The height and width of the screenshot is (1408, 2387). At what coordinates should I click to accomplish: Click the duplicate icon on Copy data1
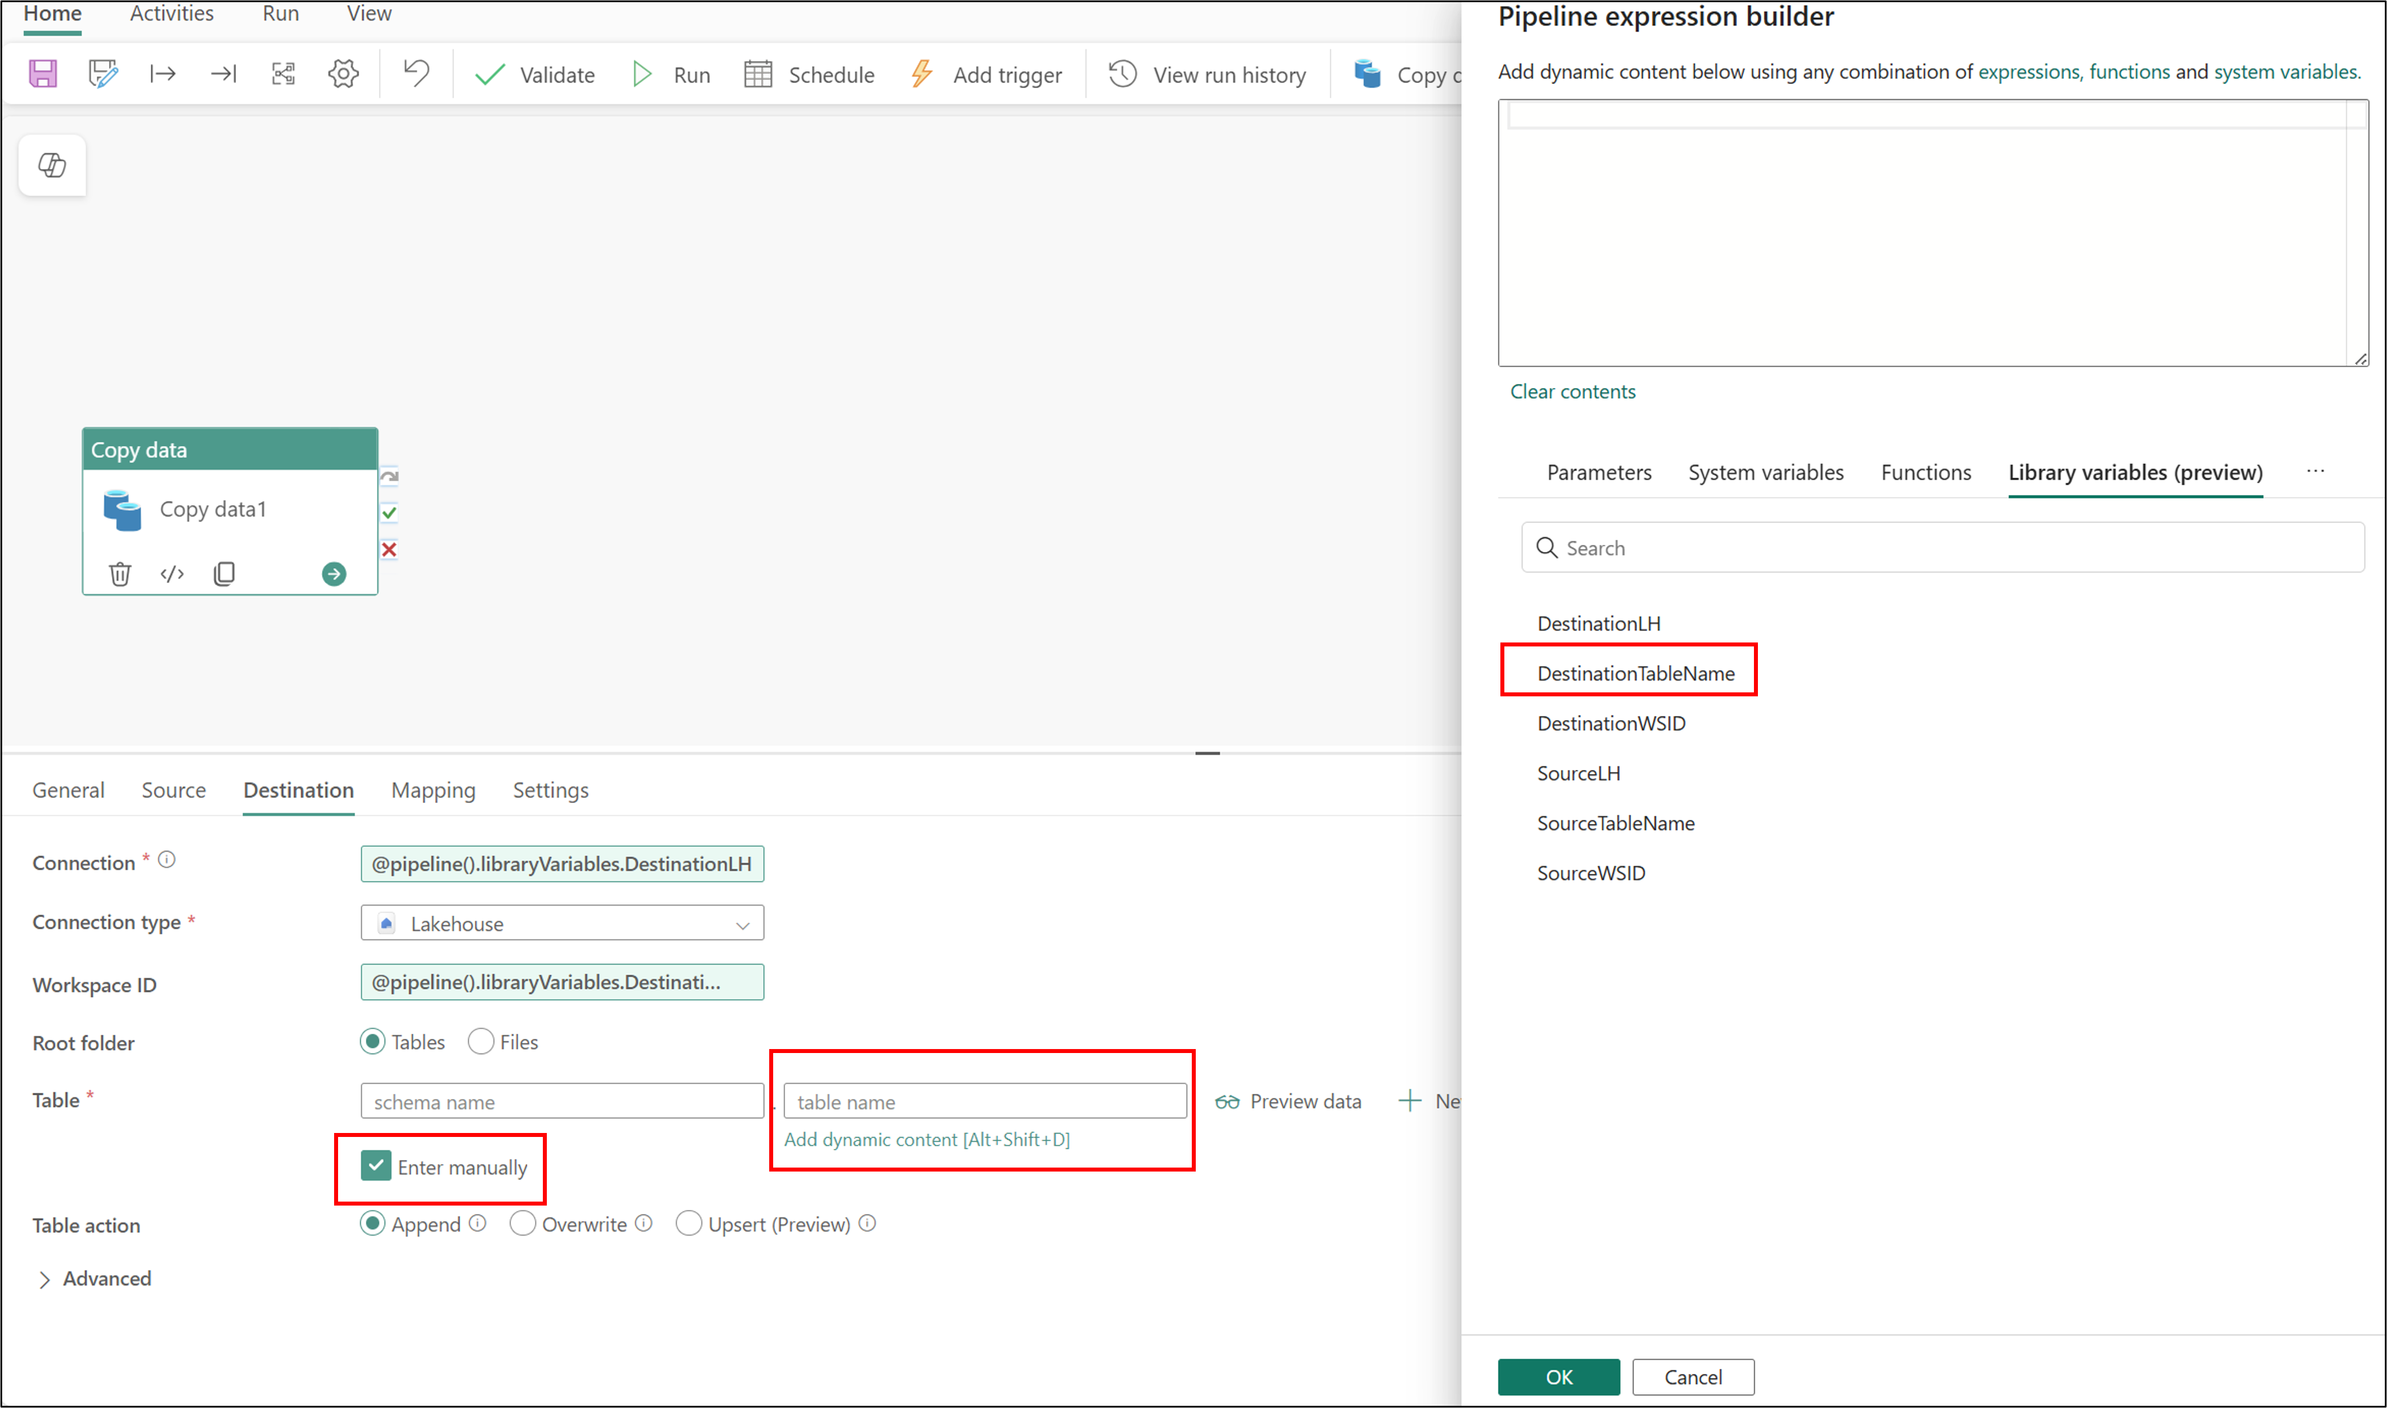[x=224, y=574]
